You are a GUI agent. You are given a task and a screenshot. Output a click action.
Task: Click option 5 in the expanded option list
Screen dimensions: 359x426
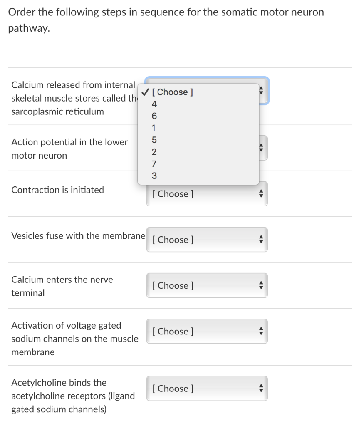point(154,140)
